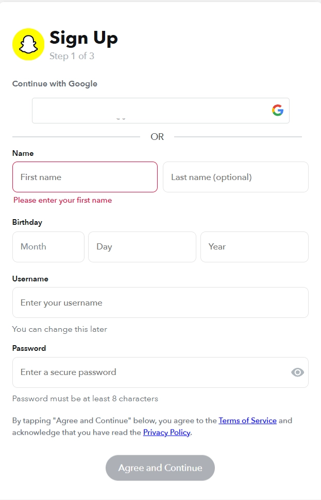This screenshot has width=321, height=500.
Task: Click the Sign Up heading
Action: (83, 38)
